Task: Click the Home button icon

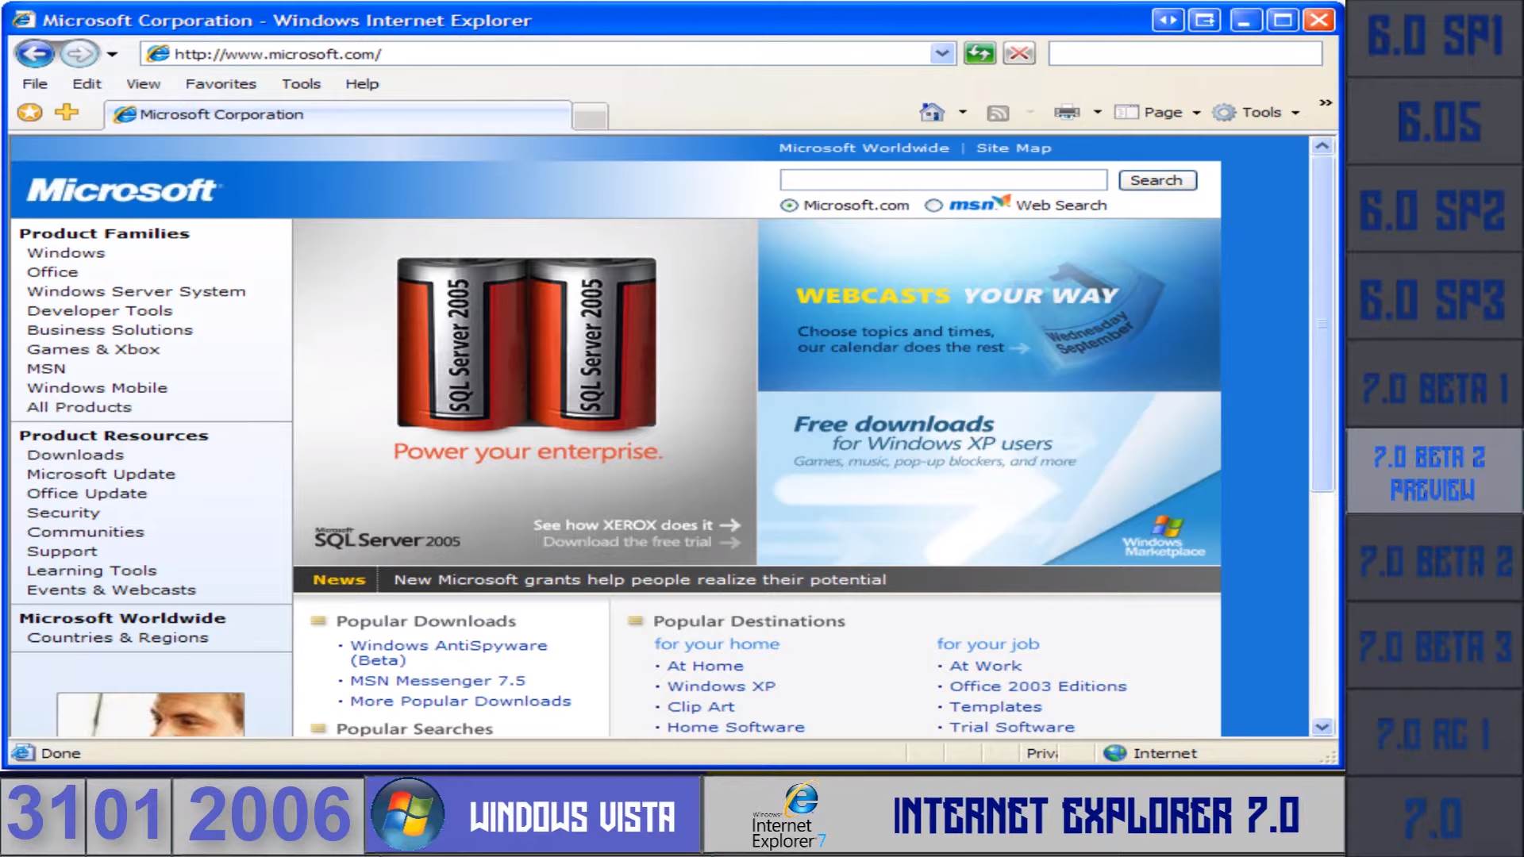Action: click(931, 113)
